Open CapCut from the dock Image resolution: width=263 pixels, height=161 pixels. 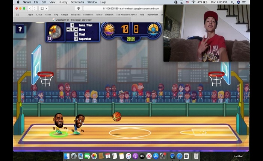click(x=186, y=156)
